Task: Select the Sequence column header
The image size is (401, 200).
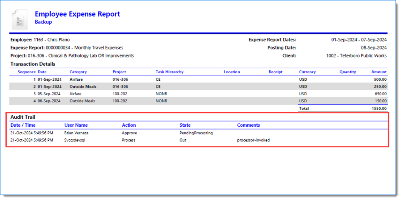Action: [x=26, y=72]
